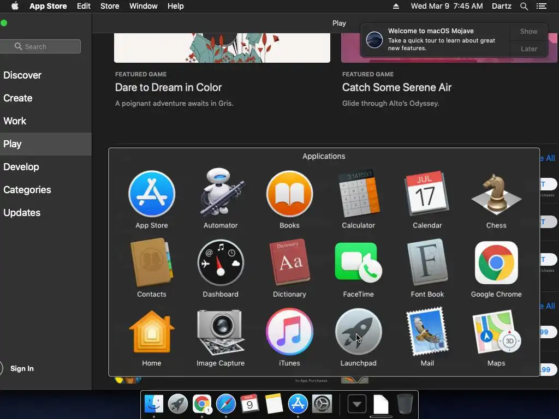This screenshot has height=419, width=559.
Task: Go to Discover in the sidebar
Action: click(22, 75)
